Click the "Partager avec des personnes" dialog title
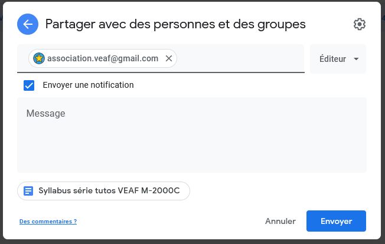Screen dimensions: 385x244 coord(175,24)
